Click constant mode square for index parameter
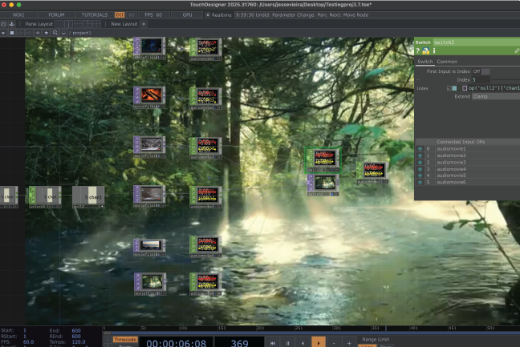Viewport: 520px width, 347px height. pyautogui.click(x=449, y=88)
